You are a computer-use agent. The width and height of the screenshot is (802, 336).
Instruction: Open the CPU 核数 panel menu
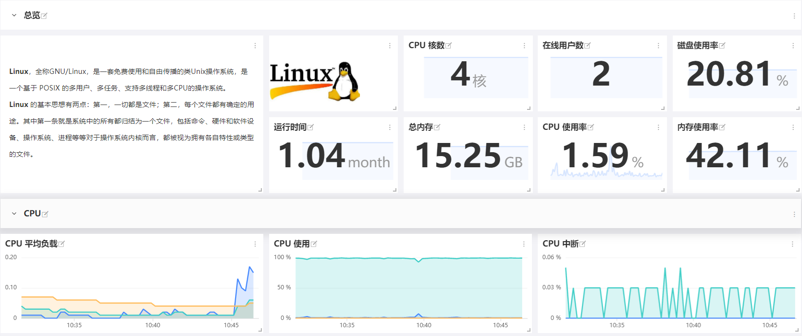[524, 46]
